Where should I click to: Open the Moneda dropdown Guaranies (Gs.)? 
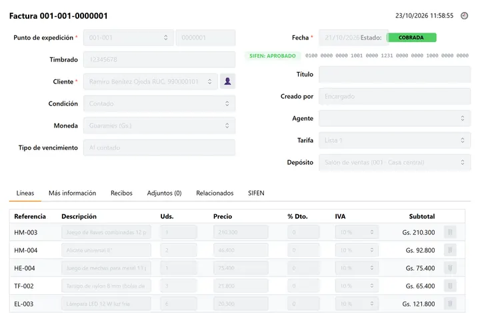click(x=159, y=125)
